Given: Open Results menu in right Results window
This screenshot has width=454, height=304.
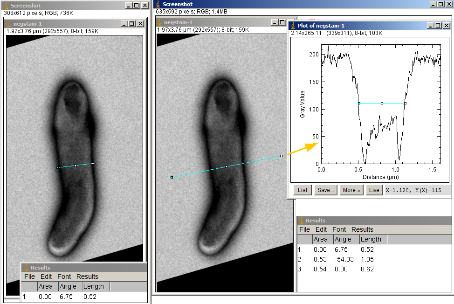Looking at the screenshot, I should (x=362, y=229).
